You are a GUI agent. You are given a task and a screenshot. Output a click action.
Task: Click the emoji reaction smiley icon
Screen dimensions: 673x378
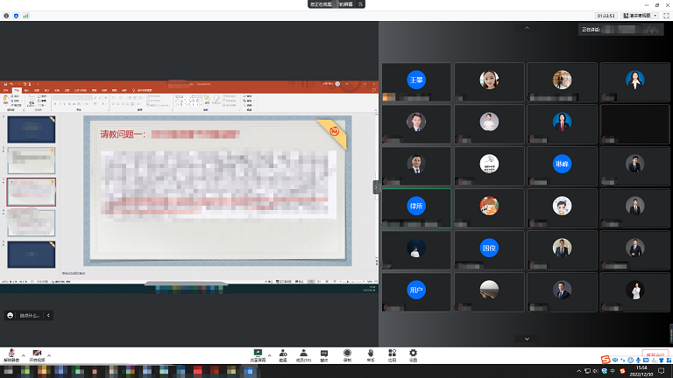10,315
